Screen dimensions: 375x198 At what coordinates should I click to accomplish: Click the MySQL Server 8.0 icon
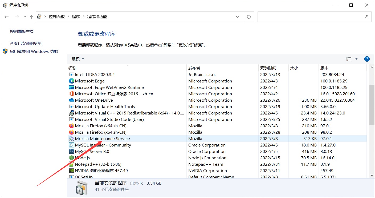click(71, 152)
